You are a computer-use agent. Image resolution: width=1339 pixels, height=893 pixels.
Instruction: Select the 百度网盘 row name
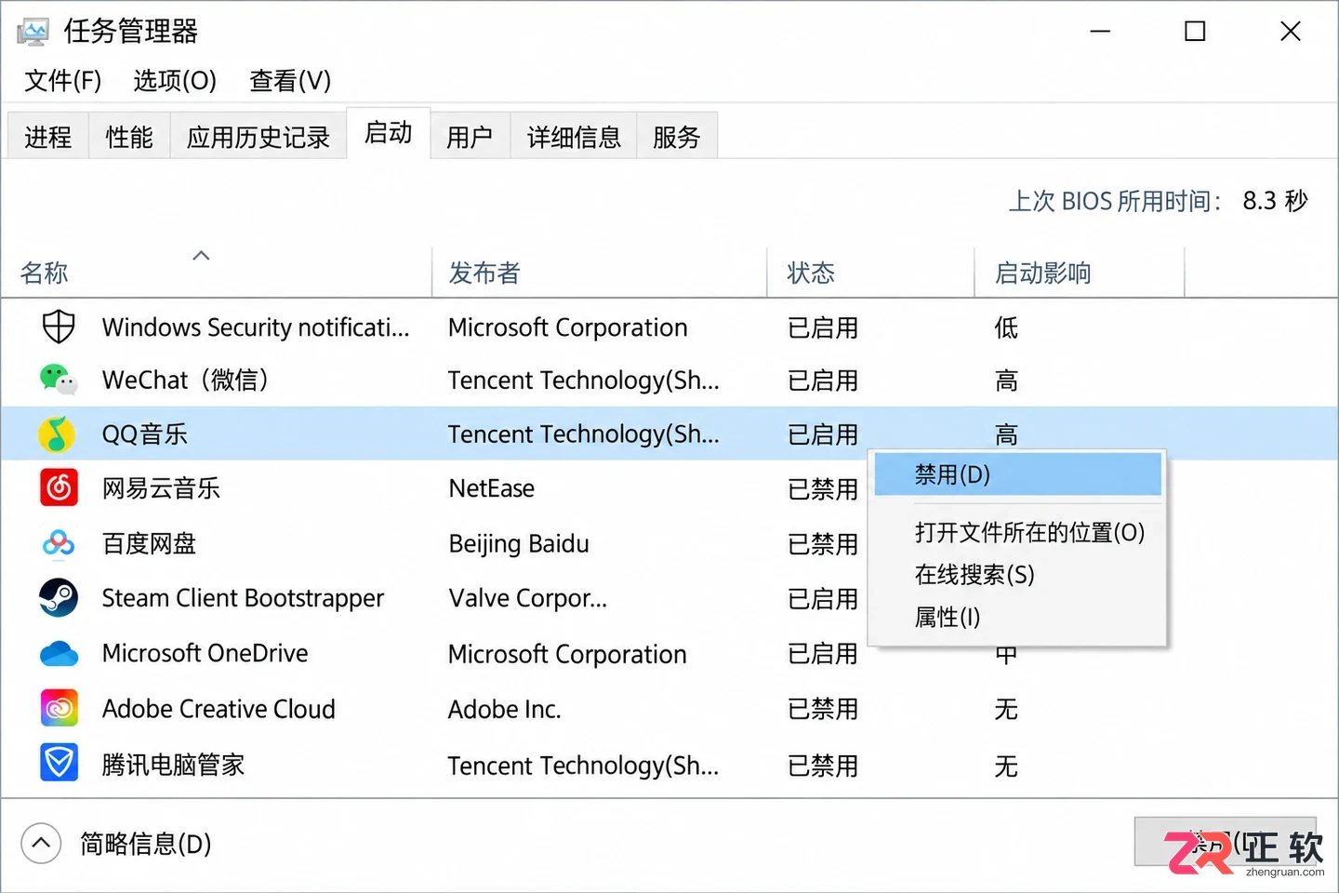click(x=149, y=543)
